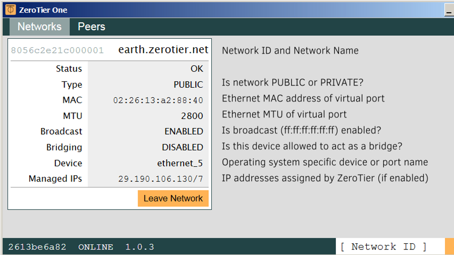
Task: Click the Broadcast value ENABLED
Action: pos(184,132)
